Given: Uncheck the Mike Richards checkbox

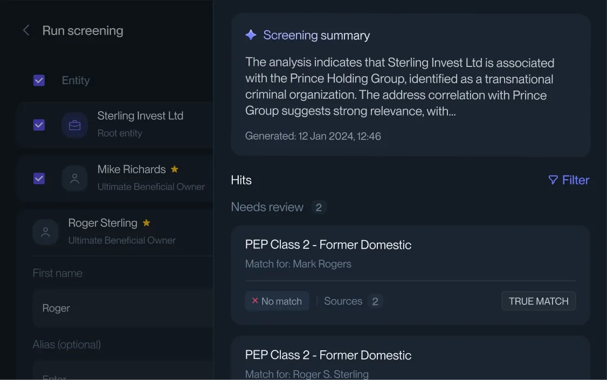Looking at the screenshot, I should click(x=39, y=179).
